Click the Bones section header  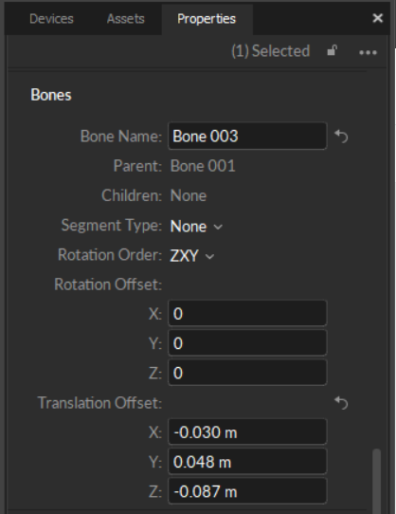pyautogui.click(x=51, y=95)
